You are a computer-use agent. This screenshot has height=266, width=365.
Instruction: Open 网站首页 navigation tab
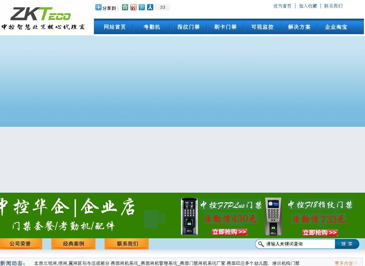click(x=114, y=27)
